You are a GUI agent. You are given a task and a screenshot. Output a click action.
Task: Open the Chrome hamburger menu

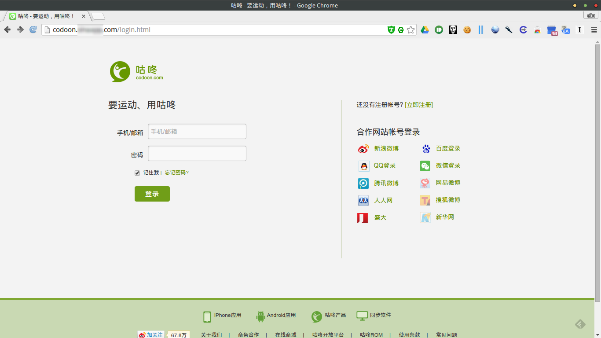pyautogui.click(x=594, y=30)
